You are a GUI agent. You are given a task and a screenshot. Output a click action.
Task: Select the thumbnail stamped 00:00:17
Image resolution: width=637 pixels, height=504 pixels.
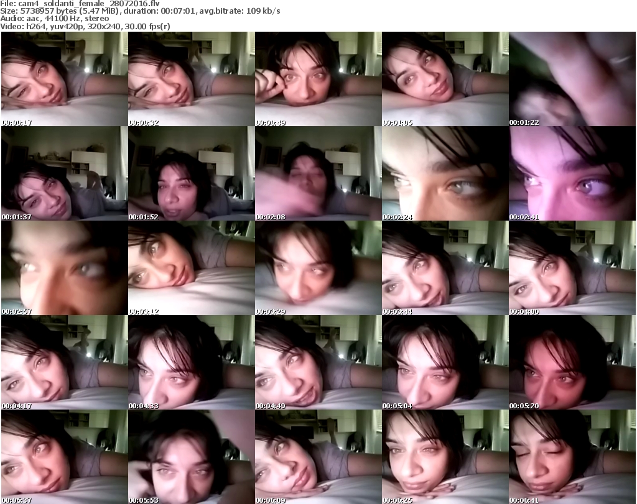(65, 79)
